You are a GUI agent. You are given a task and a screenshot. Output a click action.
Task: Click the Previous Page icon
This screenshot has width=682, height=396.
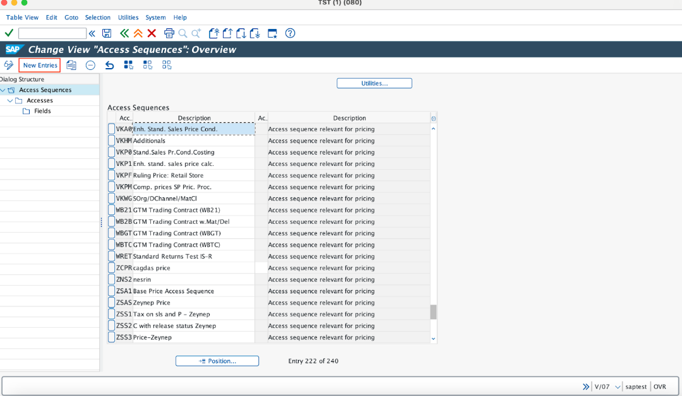227,33
